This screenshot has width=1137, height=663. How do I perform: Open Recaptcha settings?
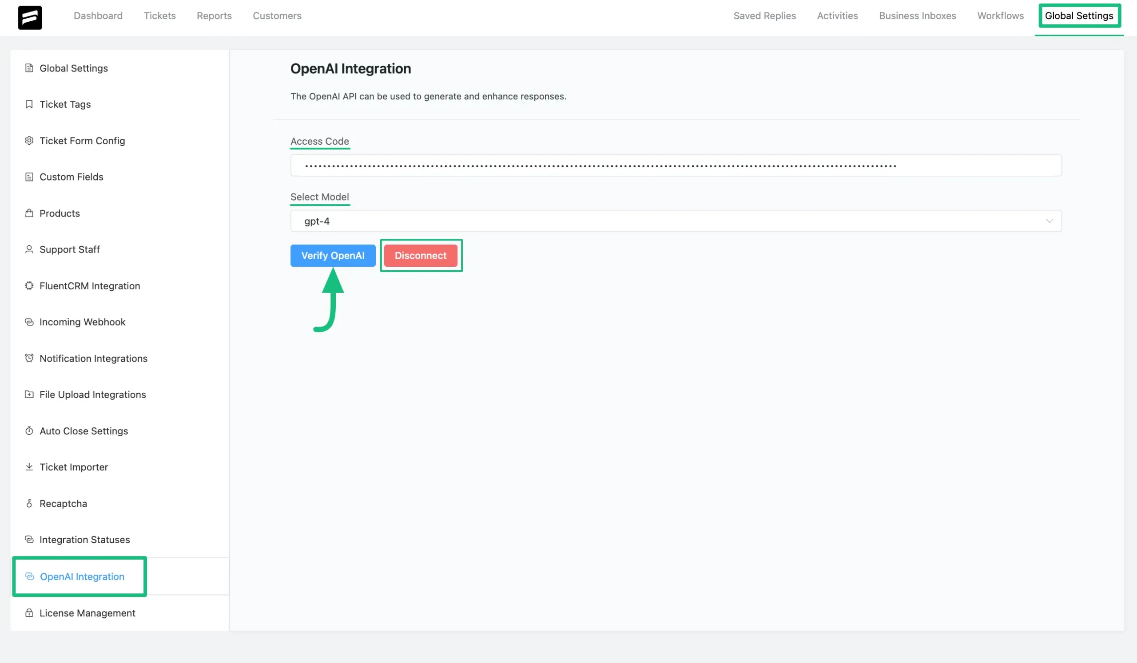pyautogui.click(x=119, y=503)
